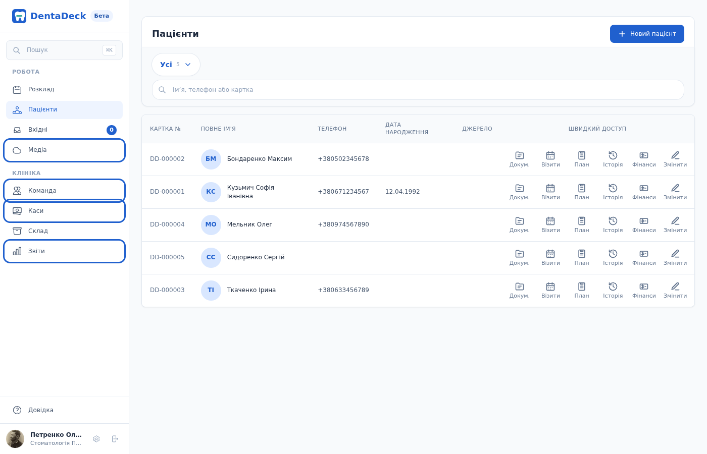
Task: Open documents for Бондаренко Максим
Action: point(519,159)
